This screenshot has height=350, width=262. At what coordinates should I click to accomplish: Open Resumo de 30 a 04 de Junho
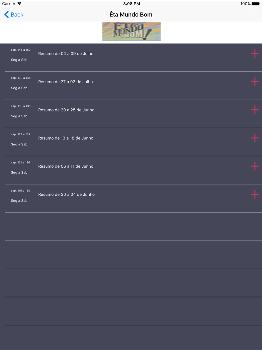pos(67,194)
